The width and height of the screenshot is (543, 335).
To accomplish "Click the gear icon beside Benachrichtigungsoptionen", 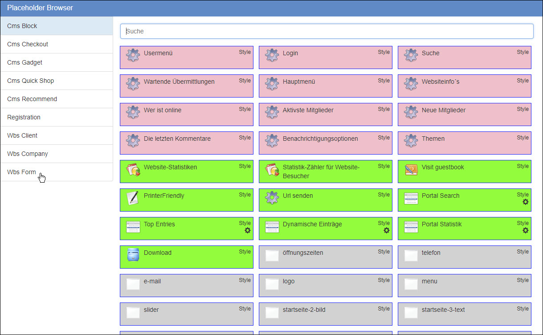I will tap(272, 140).
